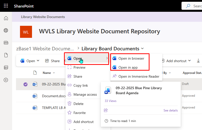
Task: Click See details in the hover card
Action: [170, 110]
